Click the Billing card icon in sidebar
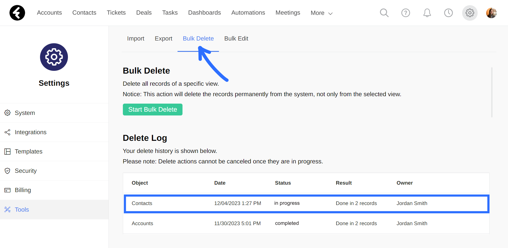This screenshot has height=248, width=508. pos(7,190)
